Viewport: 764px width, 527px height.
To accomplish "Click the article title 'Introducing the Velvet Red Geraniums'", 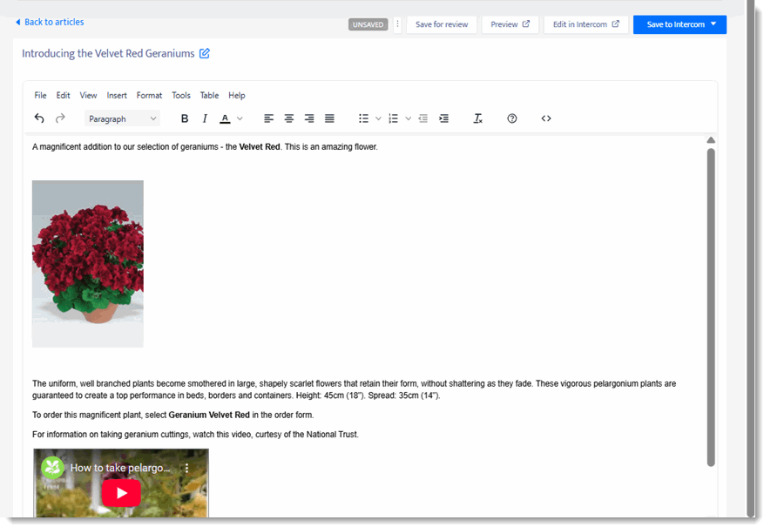I will (x=108, y=54).
